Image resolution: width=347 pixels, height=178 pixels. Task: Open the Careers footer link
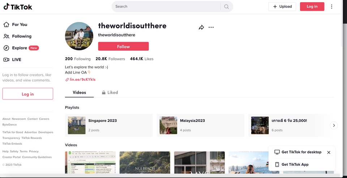tap(44, 119)
